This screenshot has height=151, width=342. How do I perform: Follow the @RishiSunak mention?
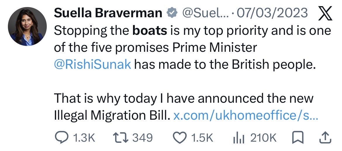point(92,65)
